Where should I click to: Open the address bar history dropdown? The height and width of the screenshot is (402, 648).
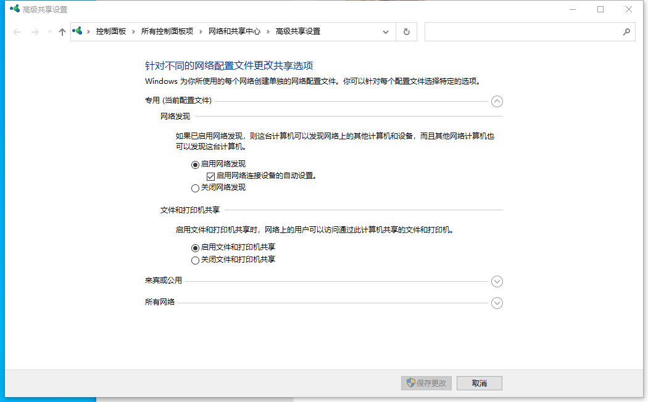pos(386,32)
